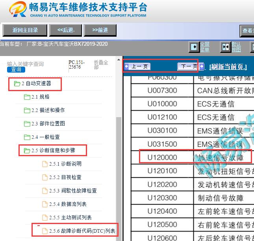This screenshot has height=241, width=254.
Task: Click the right arrow icon beside 下一页
Action: (202, 66)
